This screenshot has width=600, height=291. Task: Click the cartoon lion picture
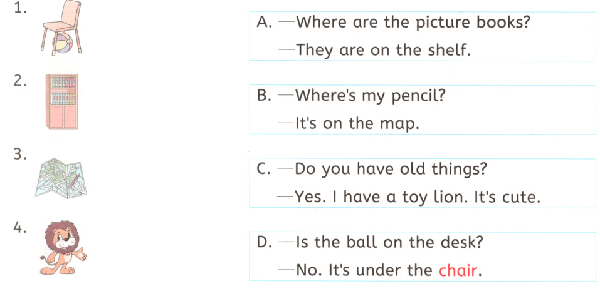tap(61, 247)
